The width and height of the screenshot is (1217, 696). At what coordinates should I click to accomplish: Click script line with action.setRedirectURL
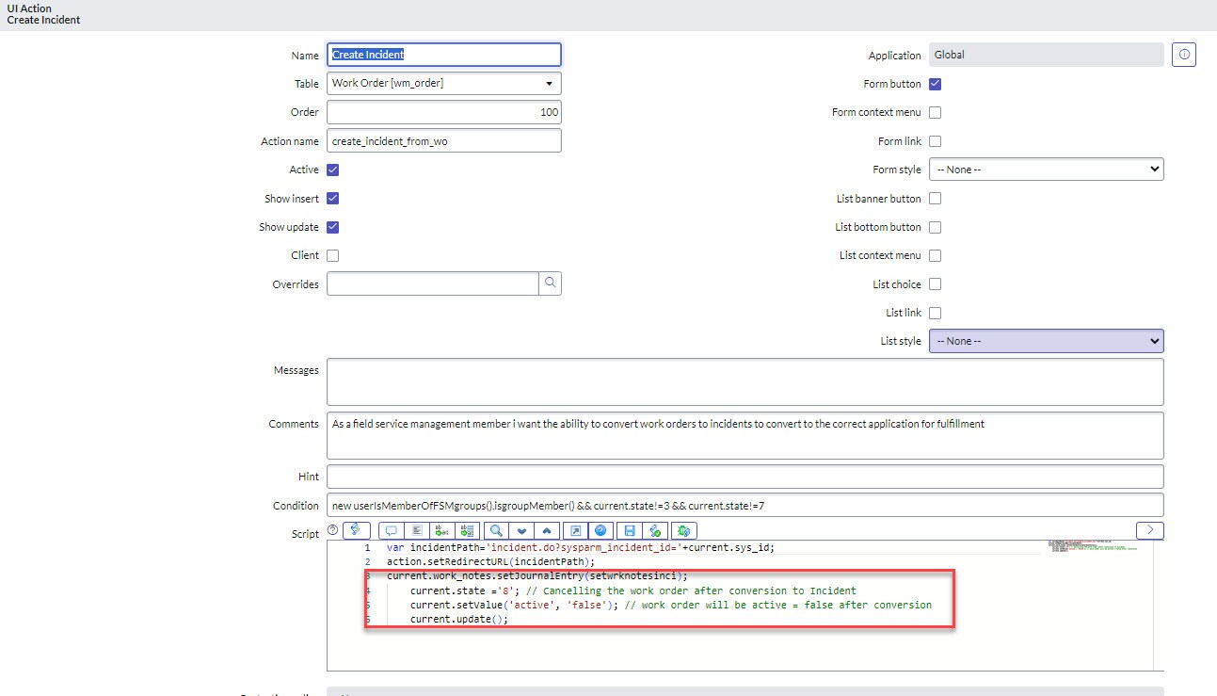coord(490,561)
